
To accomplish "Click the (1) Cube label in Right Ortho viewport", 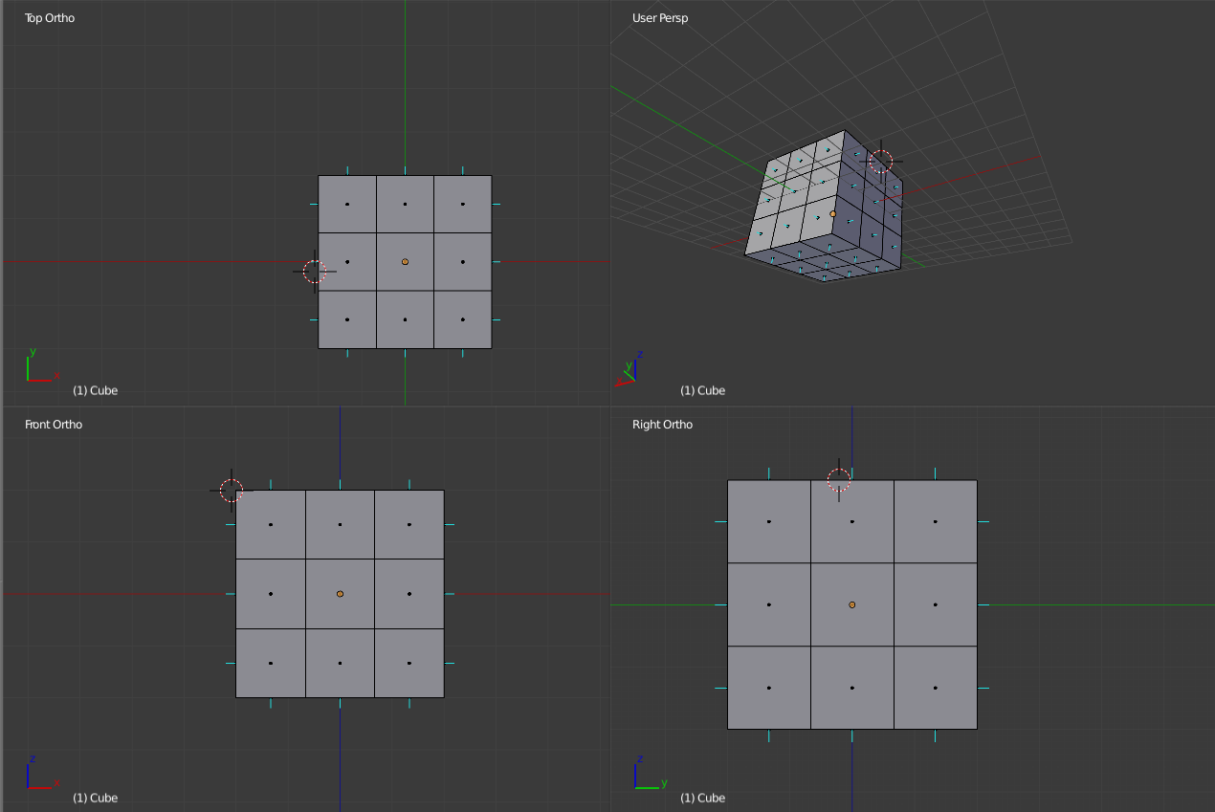I will (x=703, y=798).
